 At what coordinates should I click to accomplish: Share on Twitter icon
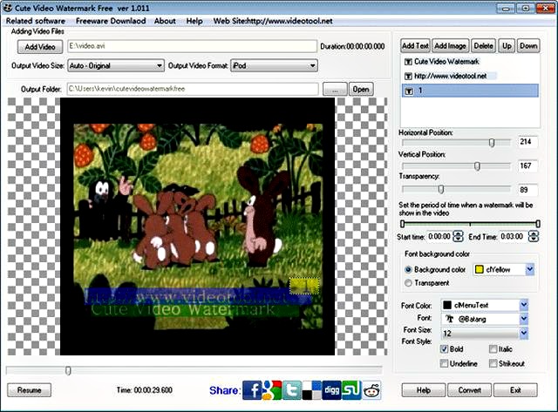292,390
